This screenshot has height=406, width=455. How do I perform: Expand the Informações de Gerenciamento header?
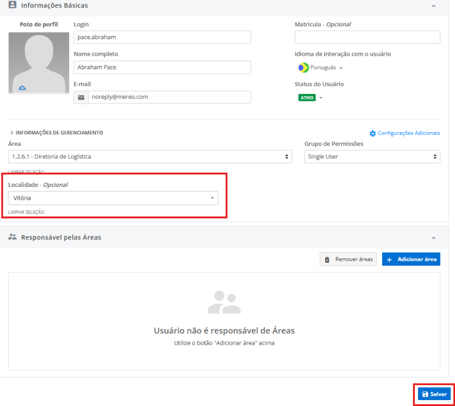tap(56, 133)
